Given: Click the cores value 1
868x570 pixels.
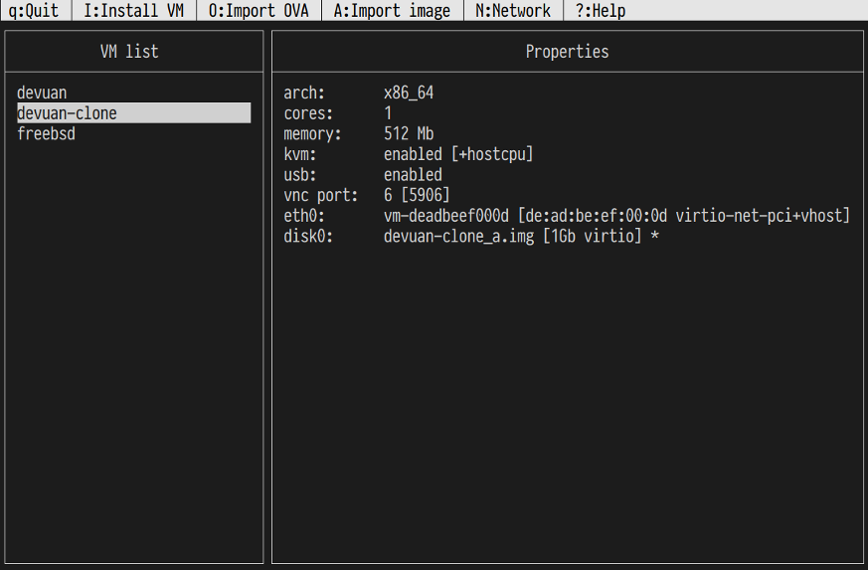Looking at the screenshot, I should [388, 113].
